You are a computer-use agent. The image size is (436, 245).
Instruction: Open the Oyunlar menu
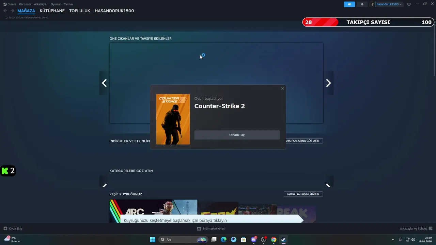coord(56,4)
